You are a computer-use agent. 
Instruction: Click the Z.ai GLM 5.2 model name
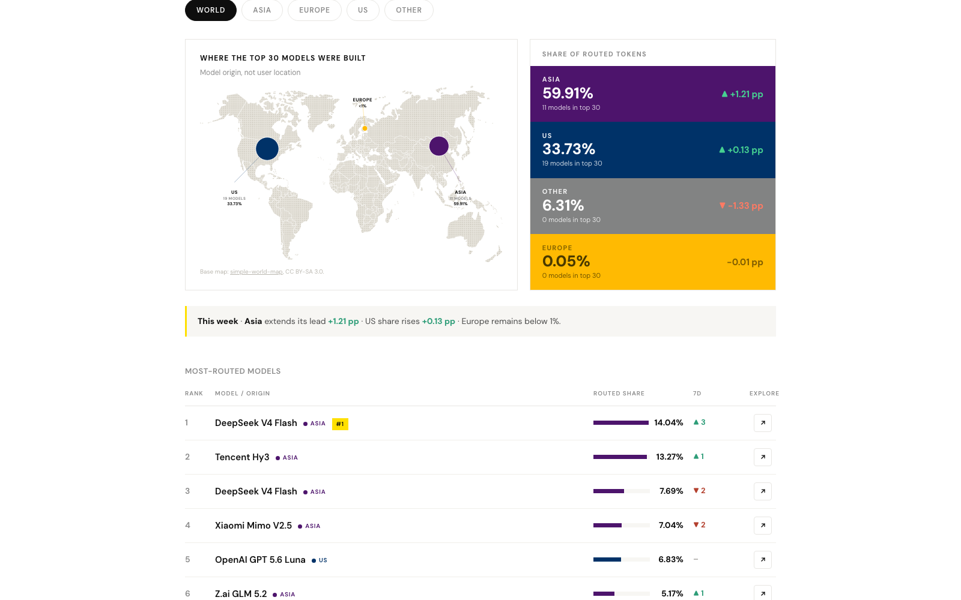coord(241,594)
